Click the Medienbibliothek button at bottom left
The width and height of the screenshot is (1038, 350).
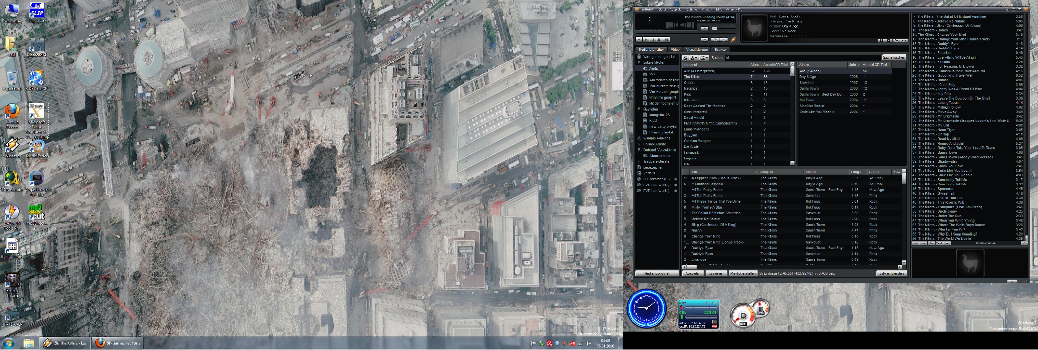tap(657, 273)
